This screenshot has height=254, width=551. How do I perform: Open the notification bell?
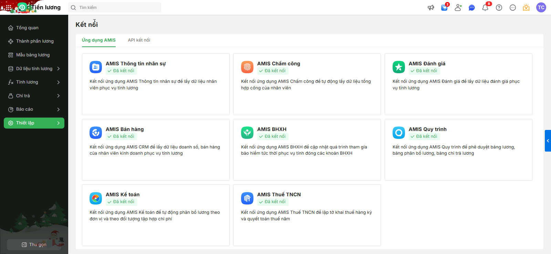pyautogui.click(x=485, y=8)
